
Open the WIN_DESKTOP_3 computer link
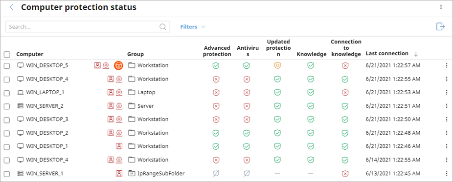(x=47, y=119)
